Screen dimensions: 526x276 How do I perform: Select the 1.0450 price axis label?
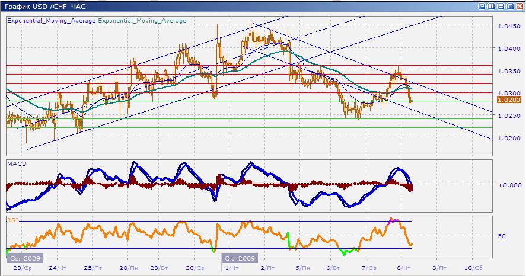pos(507,27)
